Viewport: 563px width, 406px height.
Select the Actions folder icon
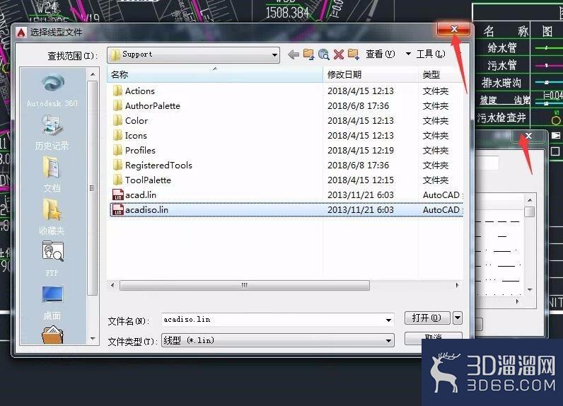click(118, 91)
